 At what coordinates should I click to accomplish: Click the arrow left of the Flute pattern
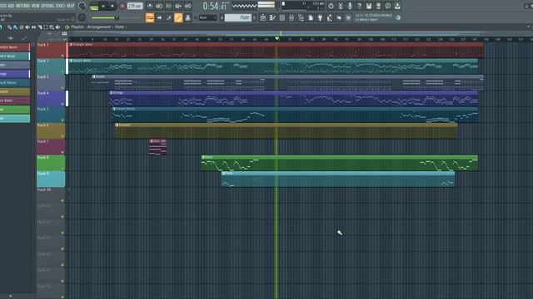(222, 17)
